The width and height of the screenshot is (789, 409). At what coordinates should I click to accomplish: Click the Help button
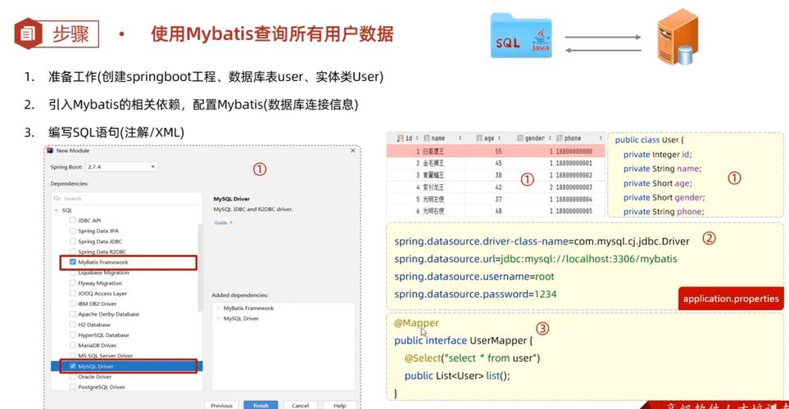[340, 405]
